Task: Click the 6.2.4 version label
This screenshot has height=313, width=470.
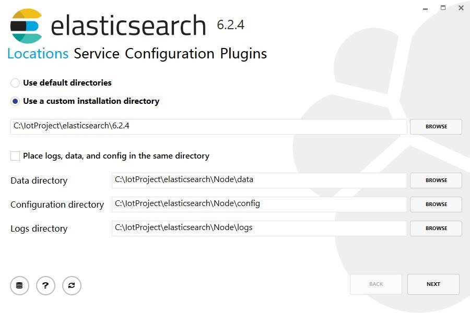Action: coord(230,25)
